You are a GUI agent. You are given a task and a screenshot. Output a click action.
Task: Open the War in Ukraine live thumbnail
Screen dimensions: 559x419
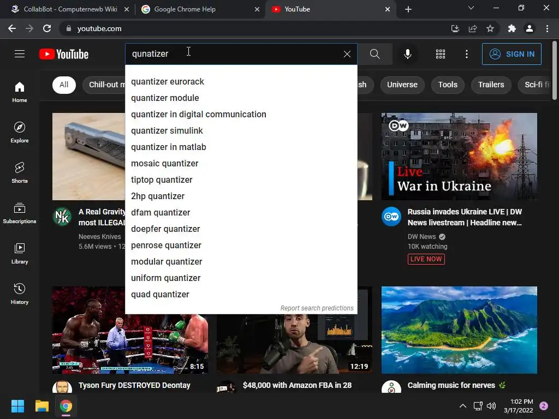(459, 157)
